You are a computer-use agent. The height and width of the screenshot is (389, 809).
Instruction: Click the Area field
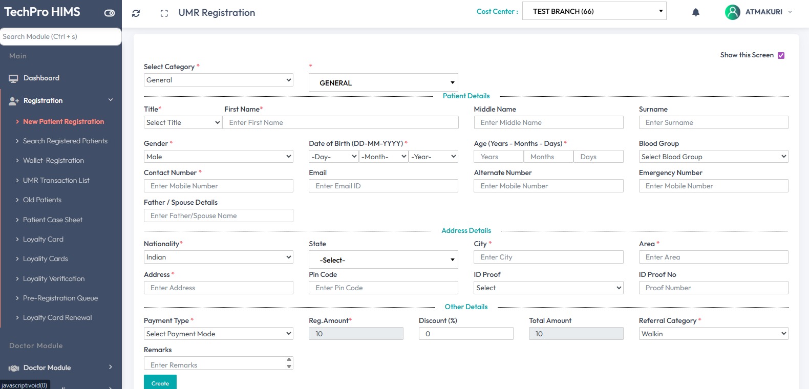point(713,257)
